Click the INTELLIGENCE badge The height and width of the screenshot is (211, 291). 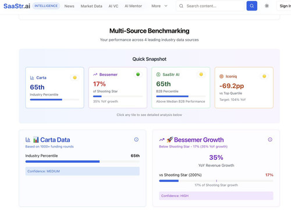(x=46, y=6)
